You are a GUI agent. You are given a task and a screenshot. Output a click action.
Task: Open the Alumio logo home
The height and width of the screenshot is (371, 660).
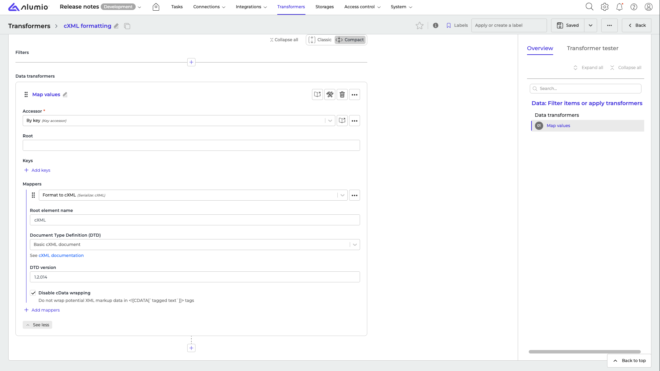(x=29, y=7)
